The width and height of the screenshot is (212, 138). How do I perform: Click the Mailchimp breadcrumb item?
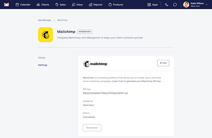coord(62,20)
